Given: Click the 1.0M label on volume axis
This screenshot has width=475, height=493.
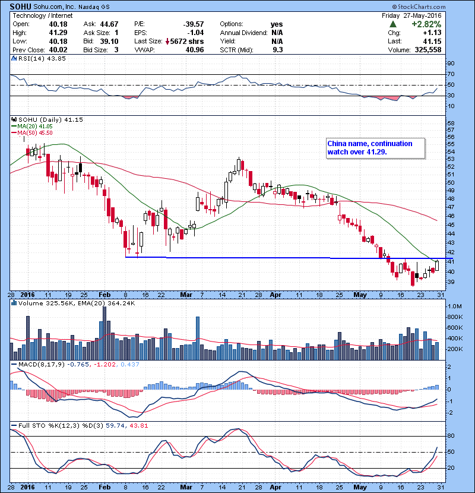Looking at the screenshot, I should pos(455,306).
